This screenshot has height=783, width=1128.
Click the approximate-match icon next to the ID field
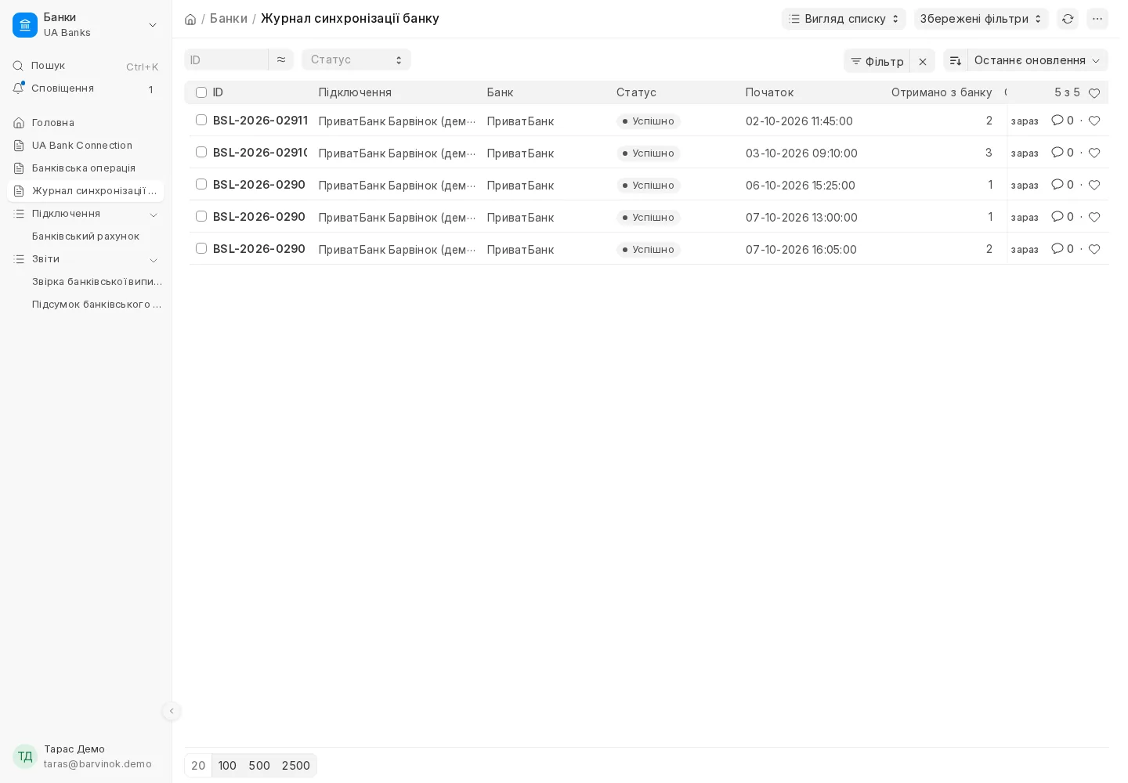(281, 60)
